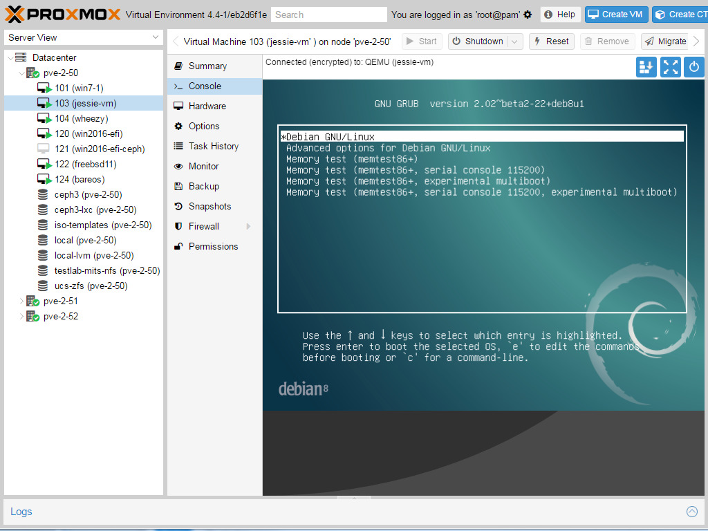Viewport: 708px width, 531px height.
Task: Toggle fullscreen for the console view
Action: pyautogui.click(x=671, y=67)
